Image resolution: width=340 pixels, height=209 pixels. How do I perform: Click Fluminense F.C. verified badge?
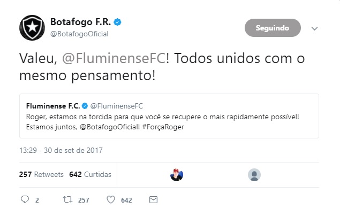pyautogui.click(x=85, y=106)
